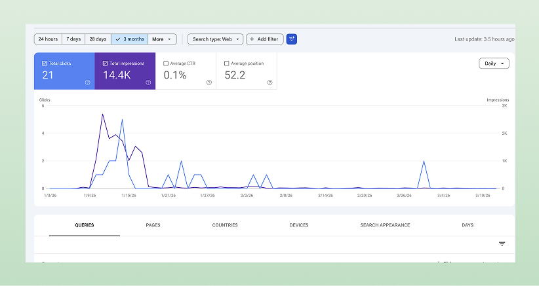Enable the Average position checkbox
This screenshot has width=539, height=286.
click(x=226, y=63)
